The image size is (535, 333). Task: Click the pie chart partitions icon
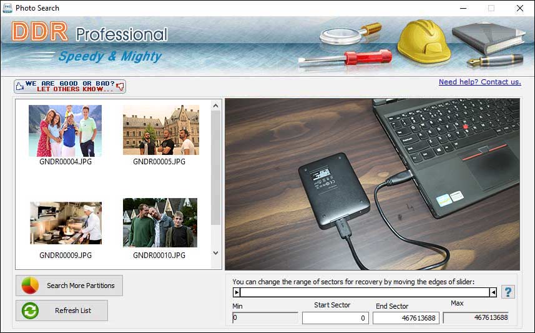[x=30, y=286]
